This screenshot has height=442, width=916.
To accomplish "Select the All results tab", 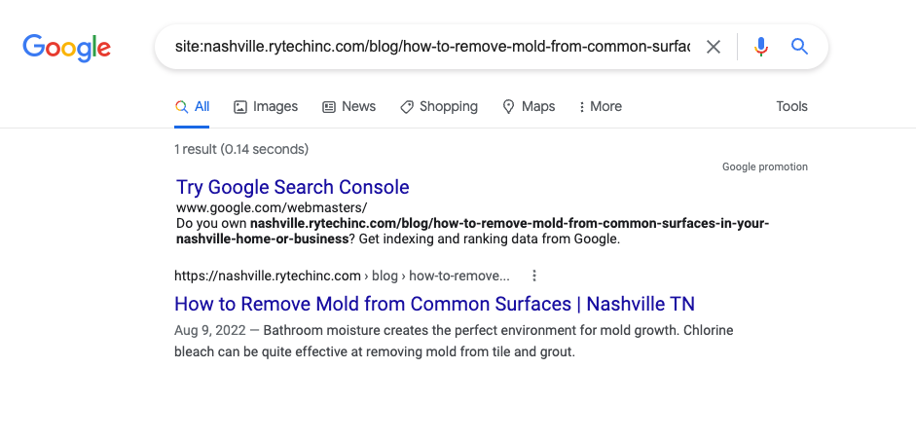I will pos(193,107).
